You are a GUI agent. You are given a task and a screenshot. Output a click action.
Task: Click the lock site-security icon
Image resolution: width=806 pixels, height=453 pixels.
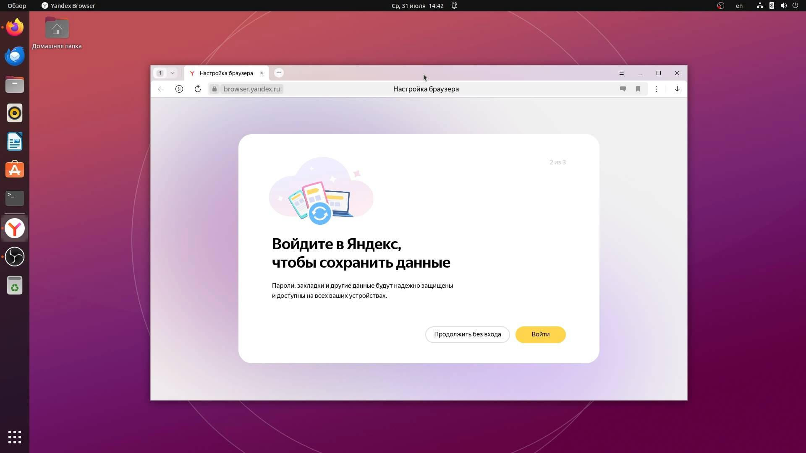click(x=215, y=89)
